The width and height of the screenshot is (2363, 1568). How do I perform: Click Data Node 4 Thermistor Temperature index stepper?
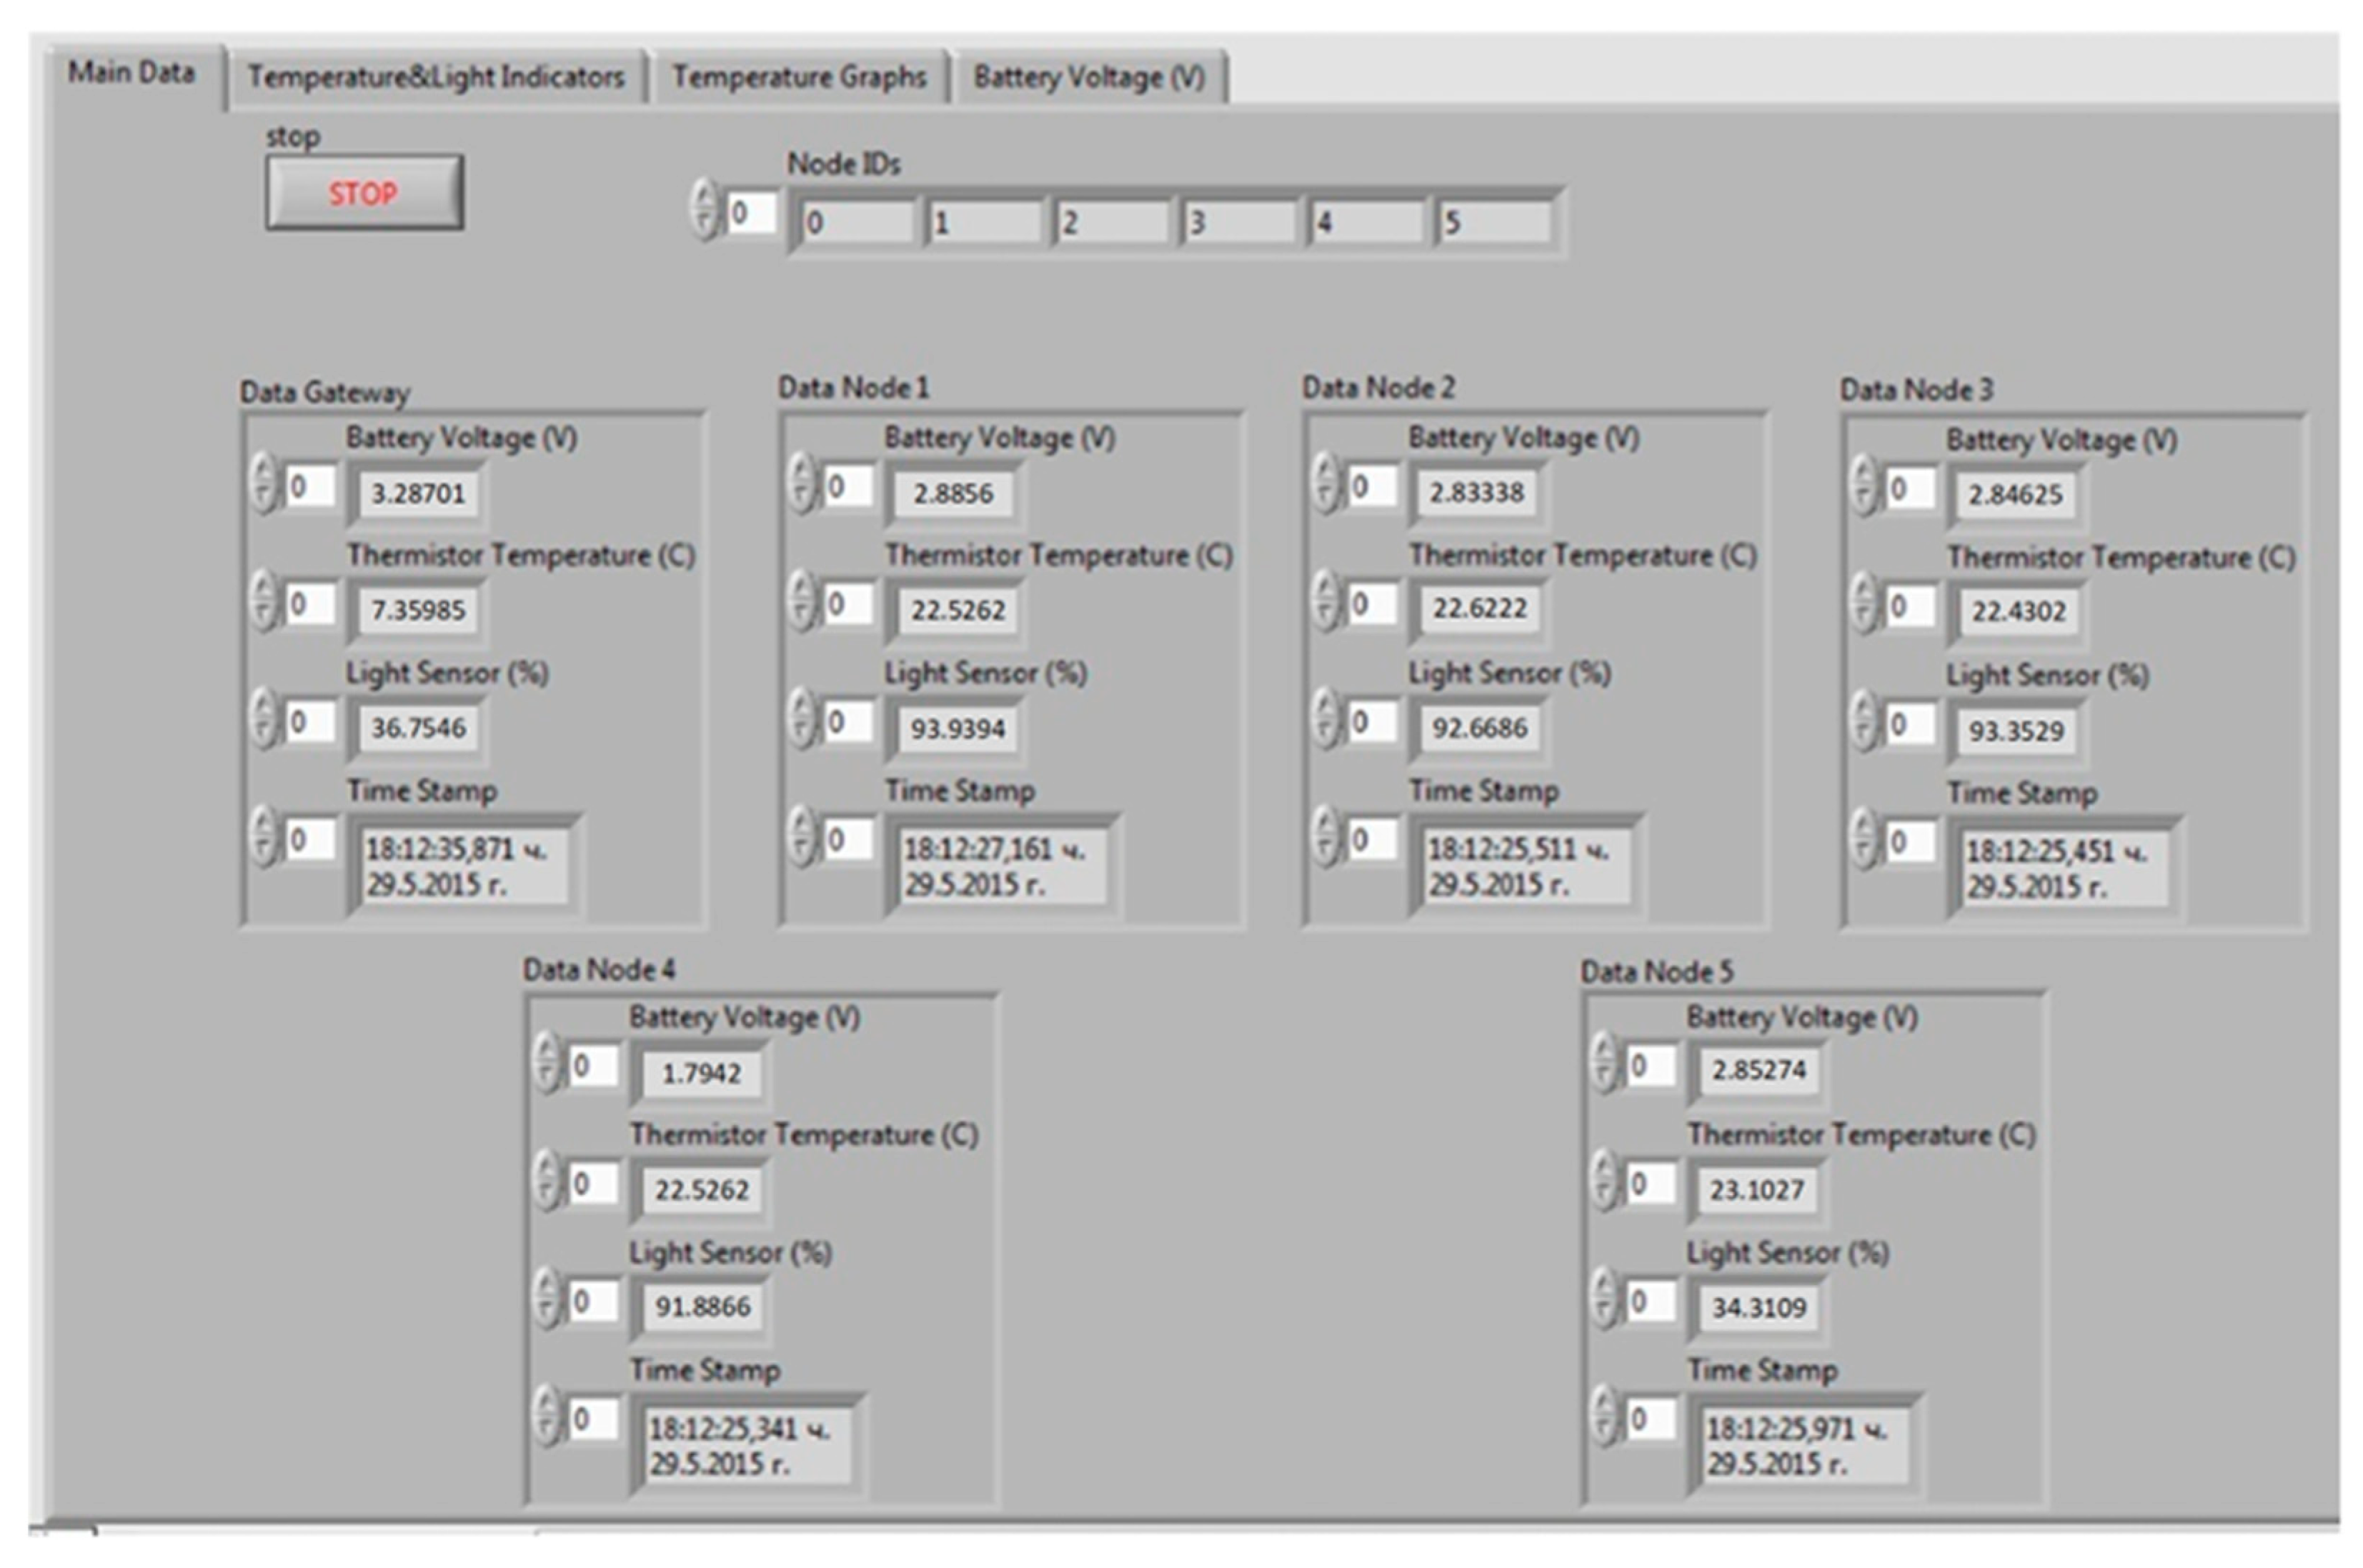pyautogui.click(x=546, y=1182)
